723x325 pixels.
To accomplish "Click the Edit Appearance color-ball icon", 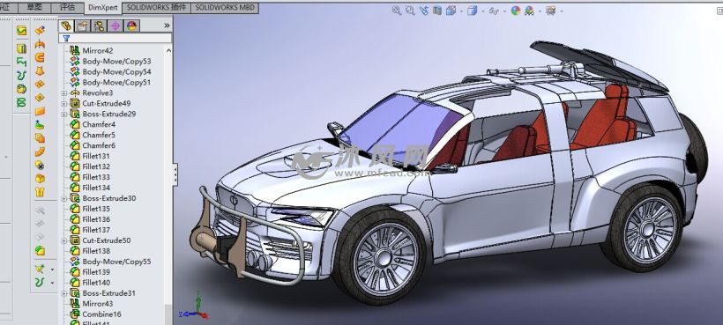I will coord(516,11).
